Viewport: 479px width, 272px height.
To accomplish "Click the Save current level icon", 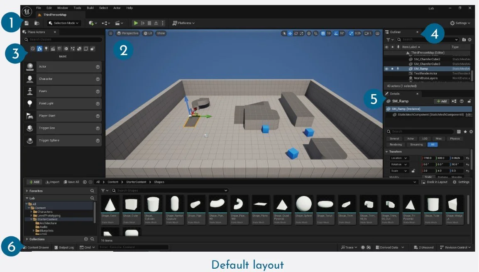I will point(27,23).
